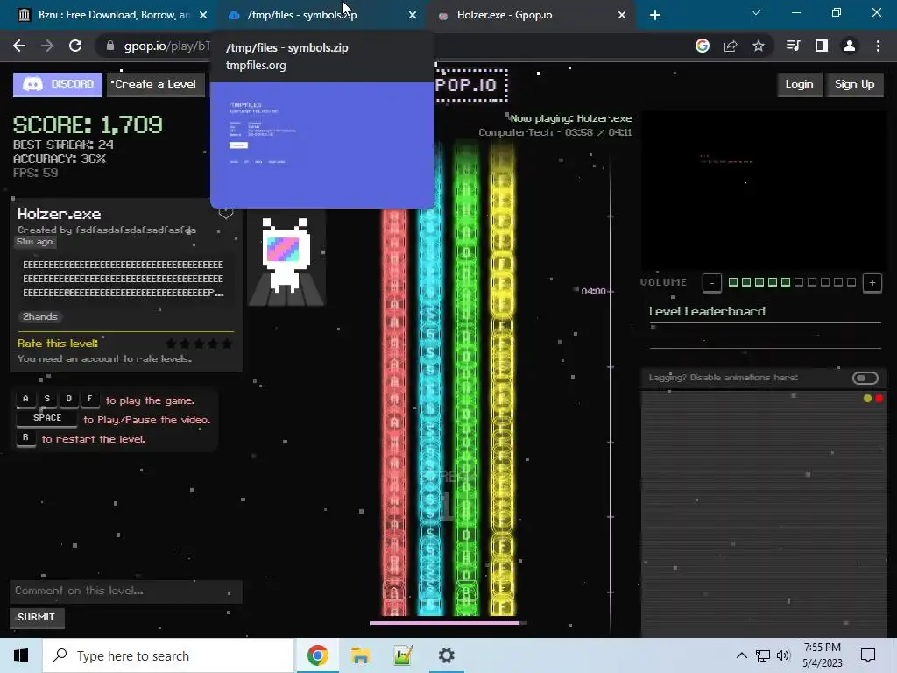The width and height of the screenshot is (897, 673).
Task: Bookmark this page with star icon
Action: 759,46
